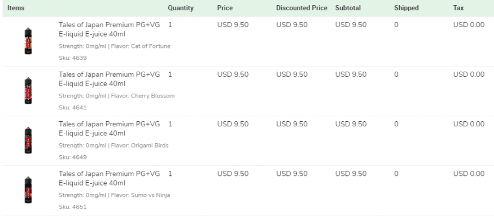Click the Subtotal column header
This screenshot has width=494, height=216.
[x=348, y=8]
